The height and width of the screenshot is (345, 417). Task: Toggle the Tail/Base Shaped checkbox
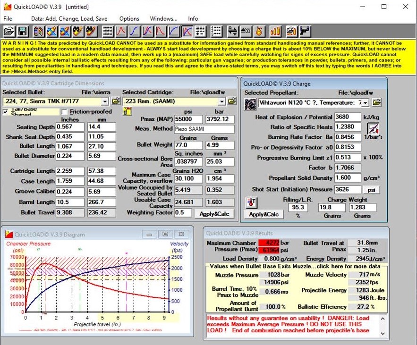(5, 112)
